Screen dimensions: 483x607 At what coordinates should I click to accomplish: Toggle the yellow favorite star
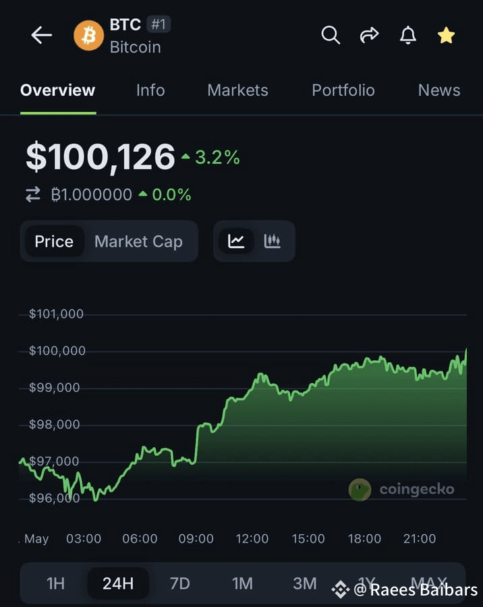446,35
